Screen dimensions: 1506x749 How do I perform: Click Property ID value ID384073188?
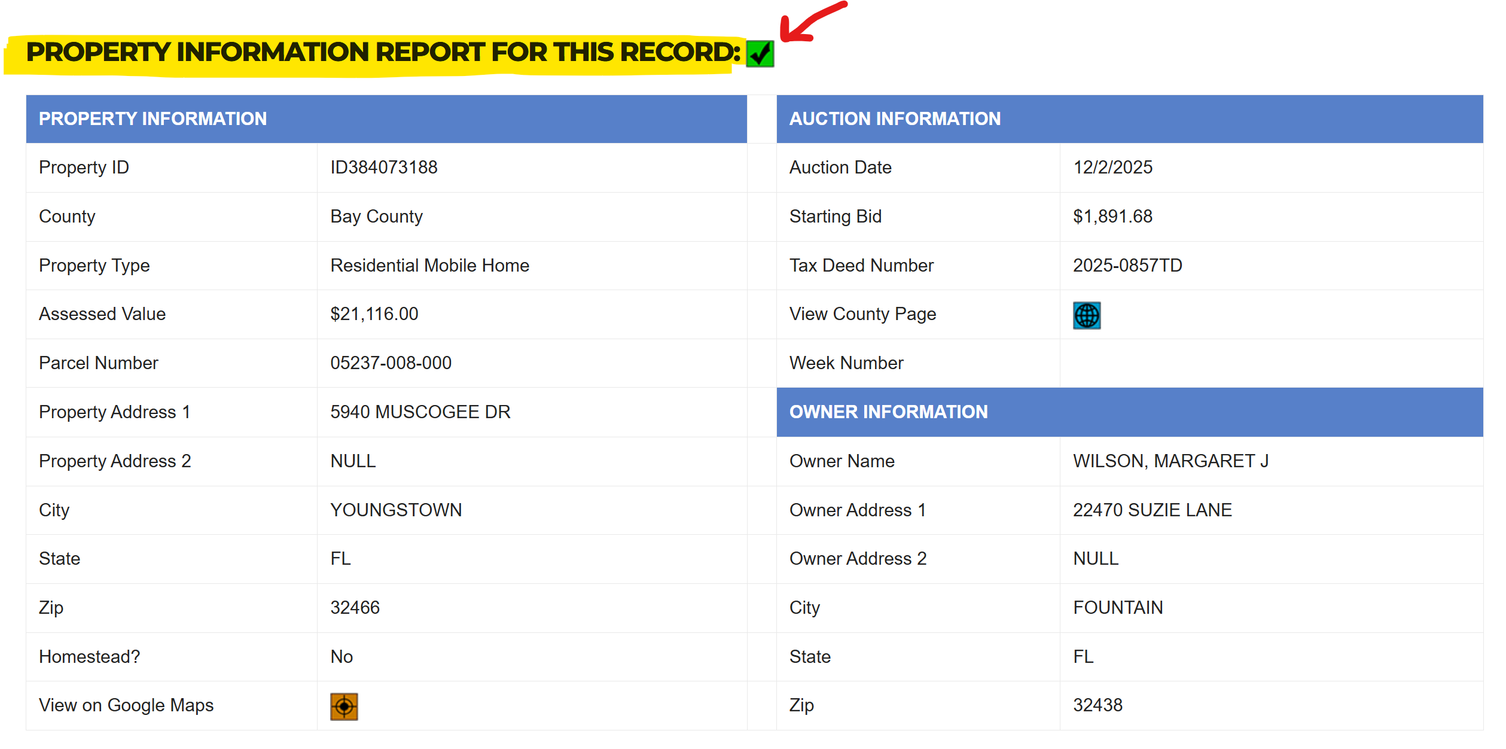(383, 168)
